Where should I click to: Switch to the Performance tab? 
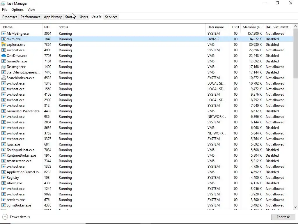coord(30,17)
